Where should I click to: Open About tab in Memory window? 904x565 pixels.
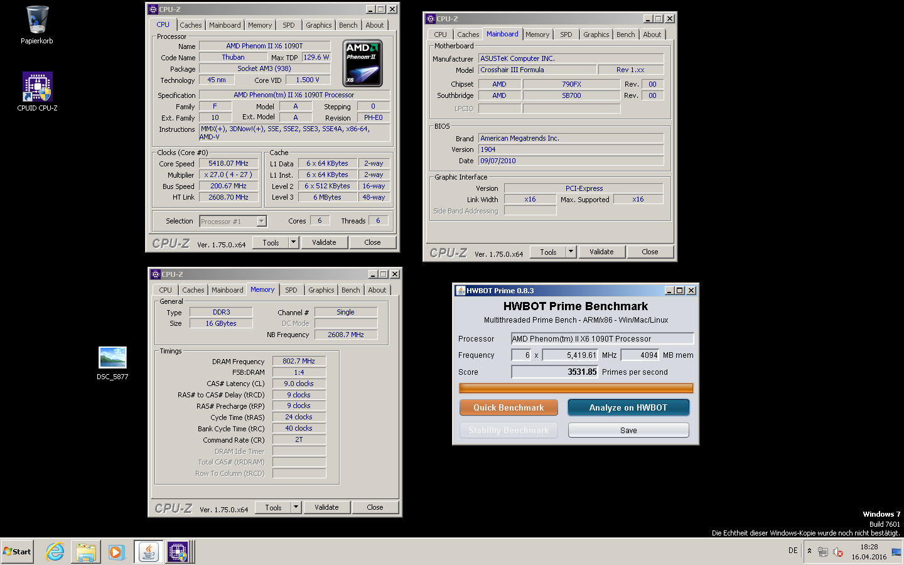click(x=377, y=290)
